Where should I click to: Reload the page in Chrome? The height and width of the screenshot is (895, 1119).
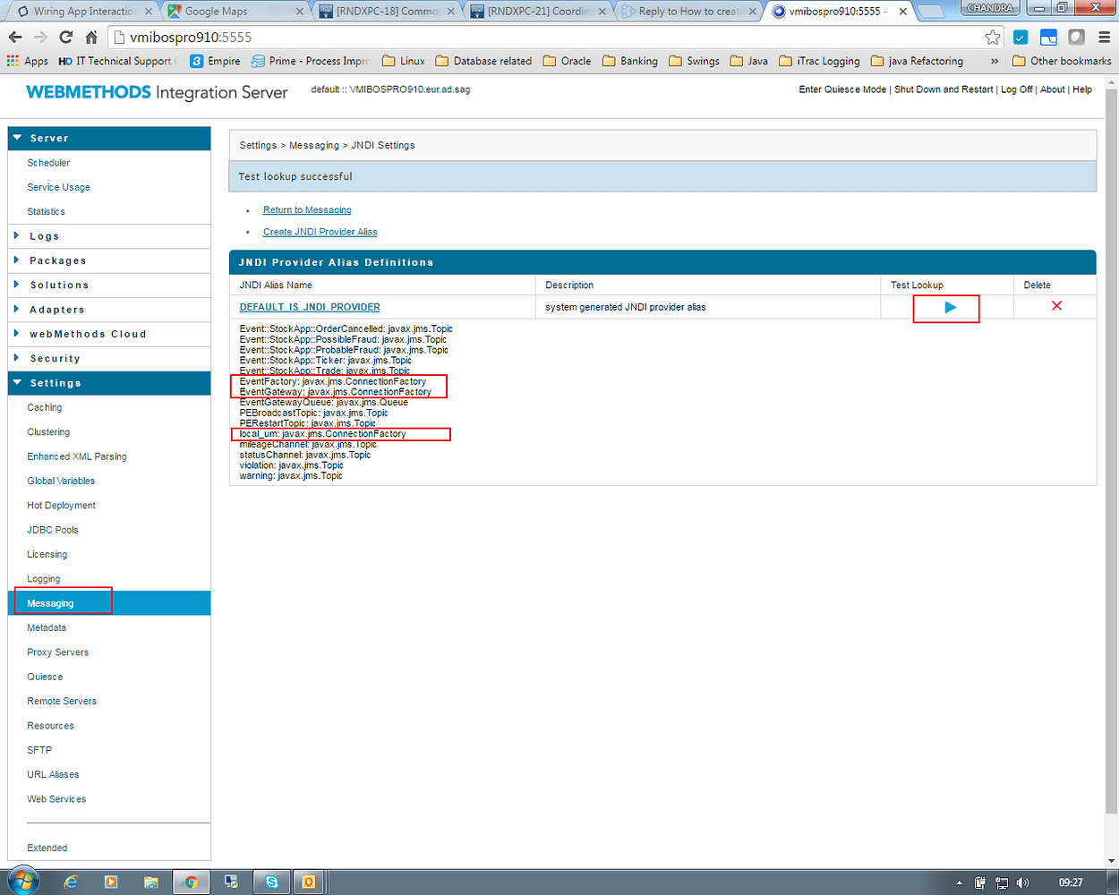point(65,37)
